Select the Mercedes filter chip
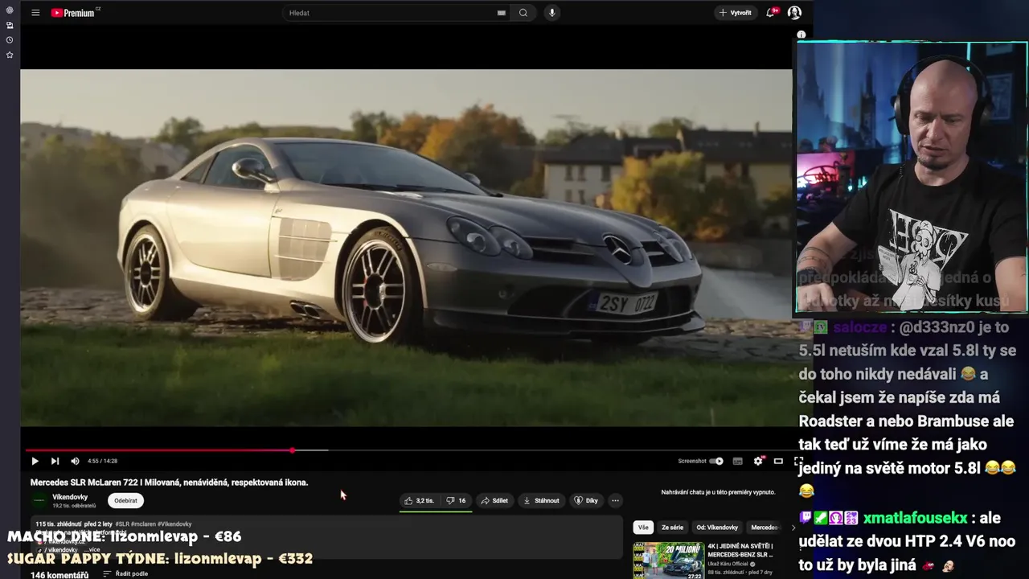1029x579 pixels. point(765,528)
